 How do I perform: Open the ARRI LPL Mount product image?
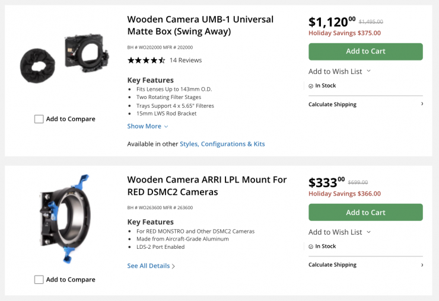(x=65, y=218)
